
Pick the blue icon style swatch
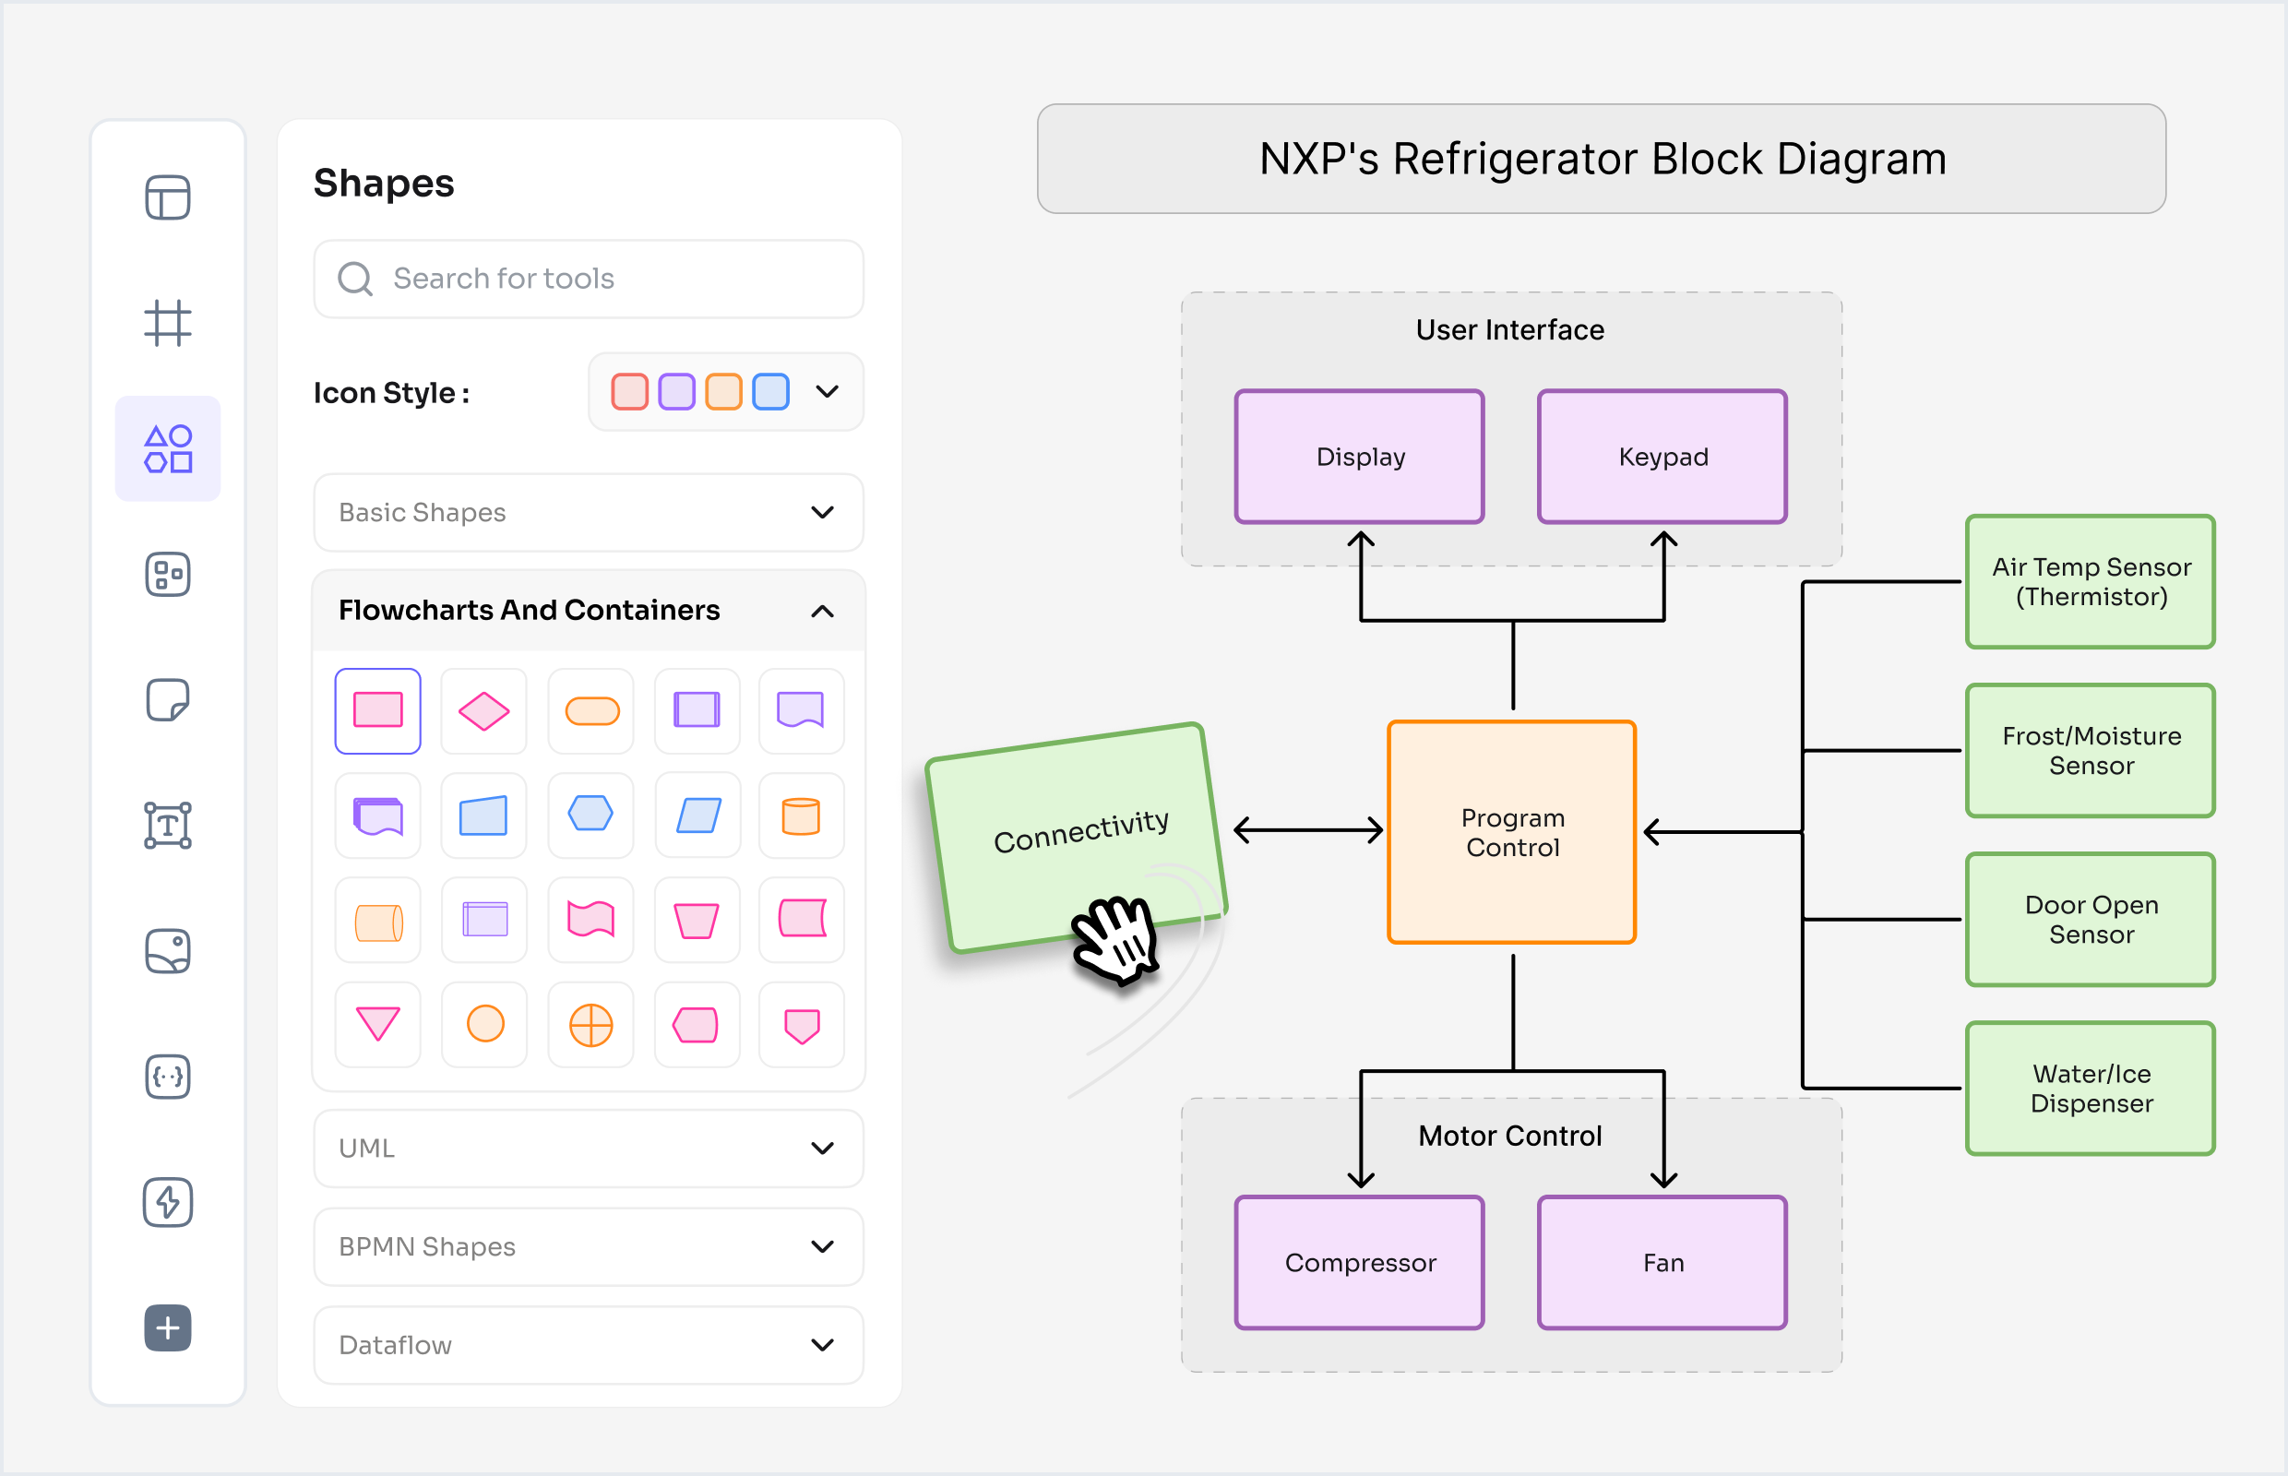point(770,392)
